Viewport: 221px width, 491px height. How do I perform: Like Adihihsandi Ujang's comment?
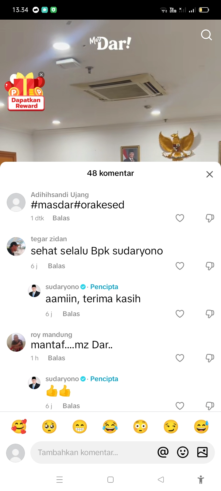180,218
